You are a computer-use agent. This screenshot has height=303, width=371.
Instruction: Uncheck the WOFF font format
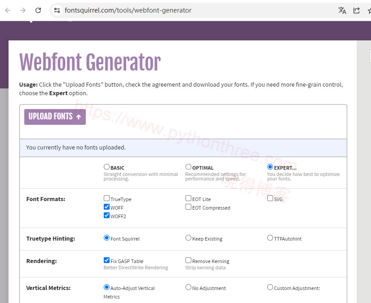[106, 207]
